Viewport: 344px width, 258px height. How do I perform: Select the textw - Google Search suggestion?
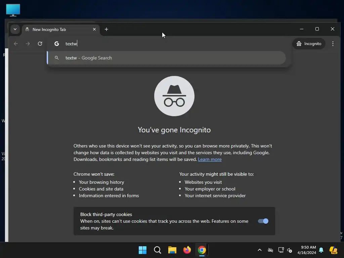pos(167,58)
